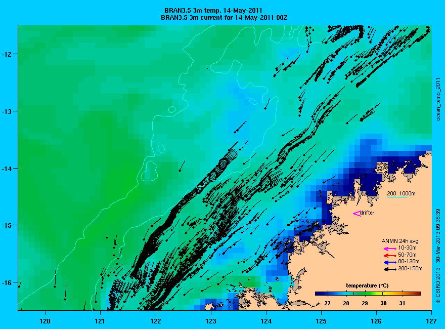
Task: Click the magenta 10-30m legend arrow
Action: [390, 249]
